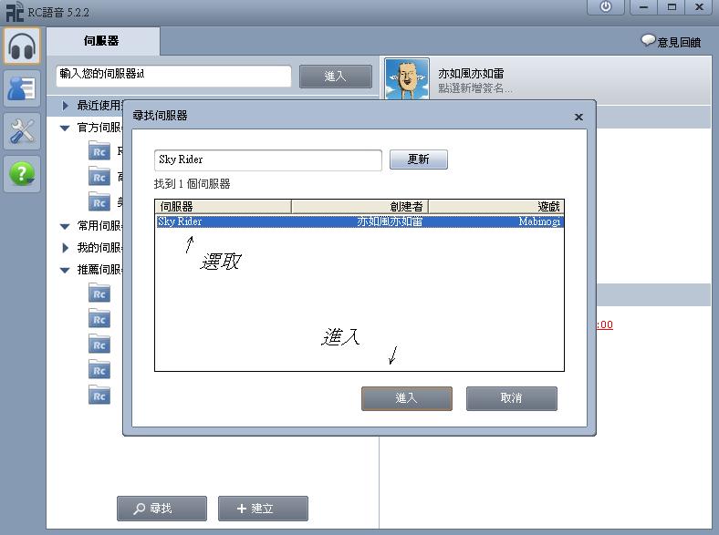Collapse the 官方伺服器 tree section

point(65,129)
